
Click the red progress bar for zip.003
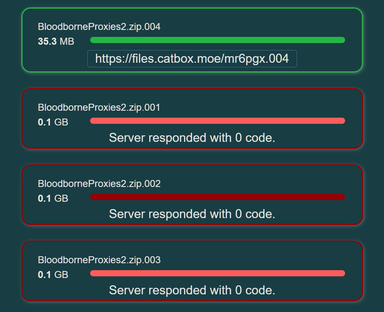(218, 273)
